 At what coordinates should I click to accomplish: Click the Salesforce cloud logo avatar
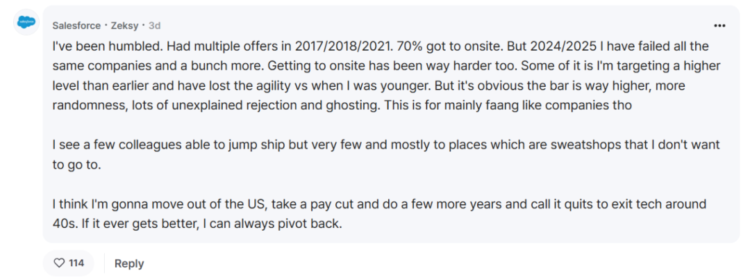click(26, 23)
